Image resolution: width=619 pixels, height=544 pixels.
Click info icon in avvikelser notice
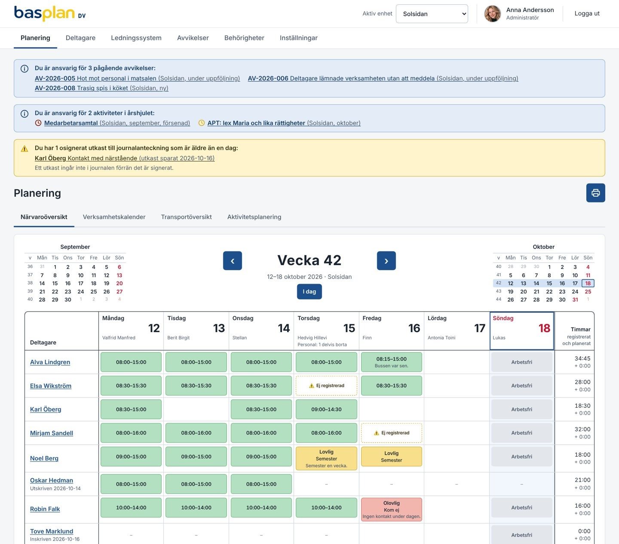pos(25,68)
